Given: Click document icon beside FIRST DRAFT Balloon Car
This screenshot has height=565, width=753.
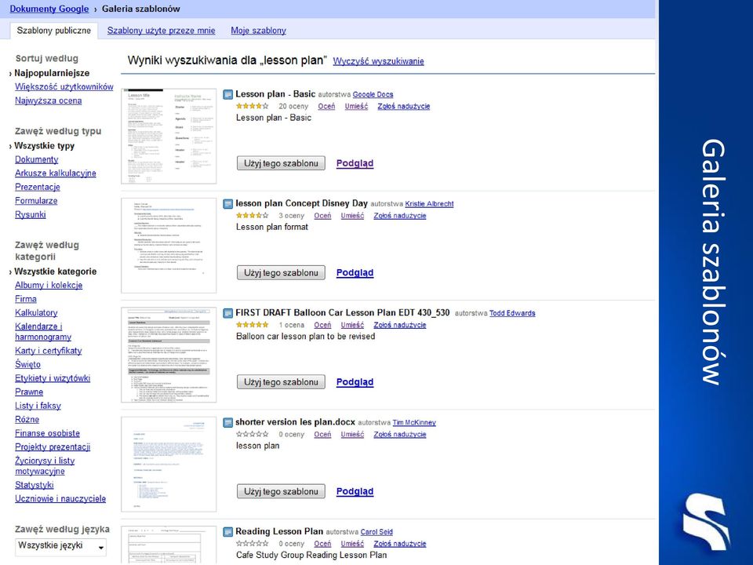Looking at the screenshot, I should 228,313.
